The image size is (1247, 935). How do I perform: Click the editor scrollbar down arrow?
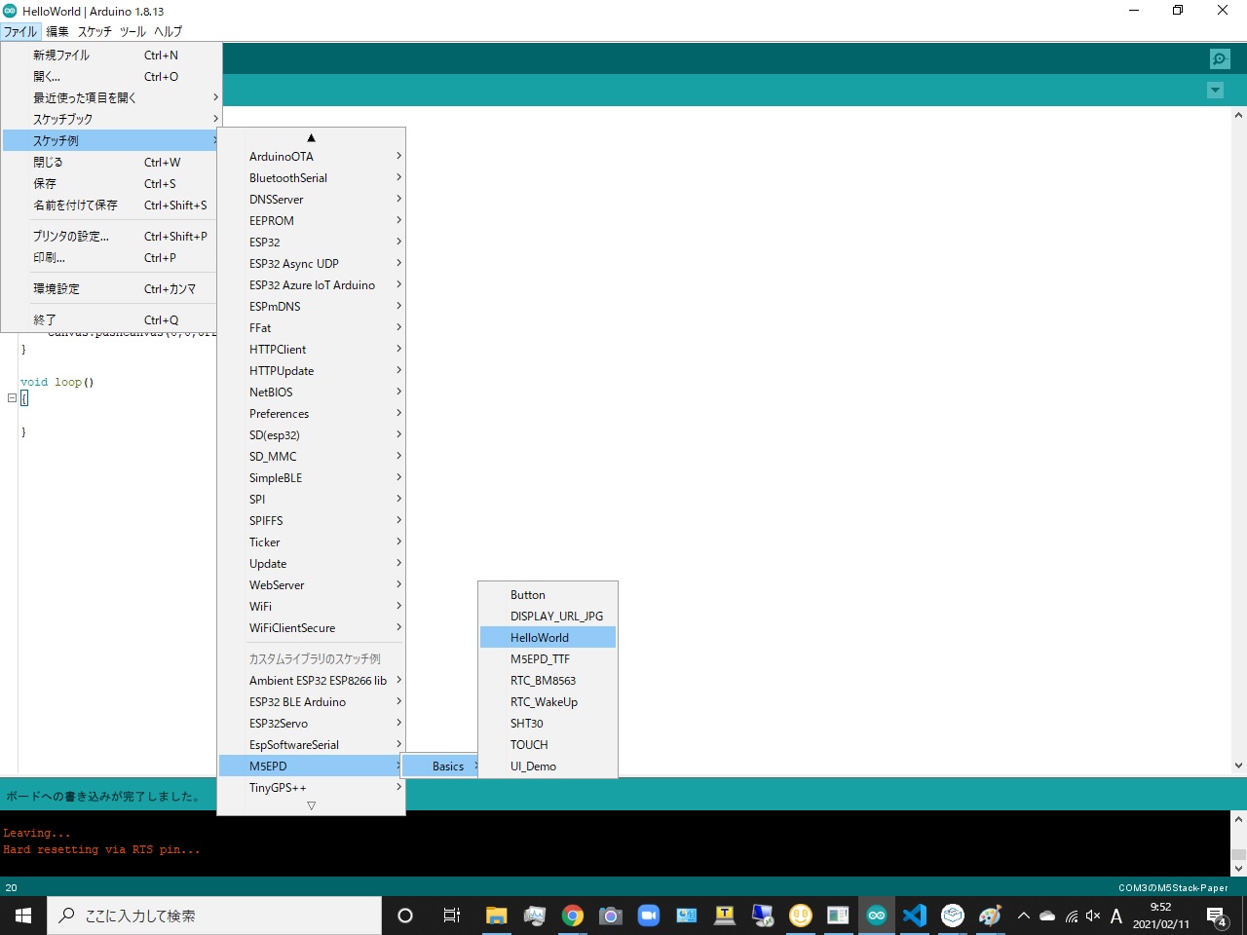1238,766
